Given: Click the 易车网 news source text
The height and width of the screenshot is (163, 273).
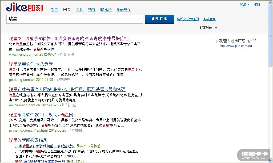Looking at the screenshot, I should coord(82,146).
